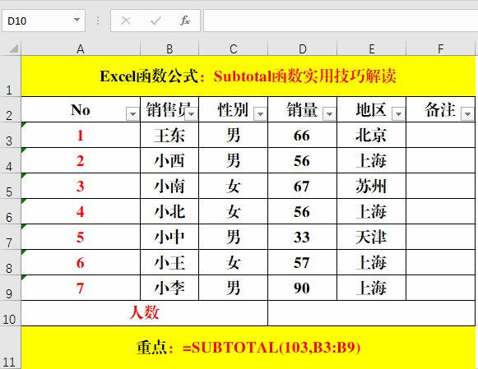Open the 地区 column filter dropdown
Screen dimensions: 478x369
[398, 114]
